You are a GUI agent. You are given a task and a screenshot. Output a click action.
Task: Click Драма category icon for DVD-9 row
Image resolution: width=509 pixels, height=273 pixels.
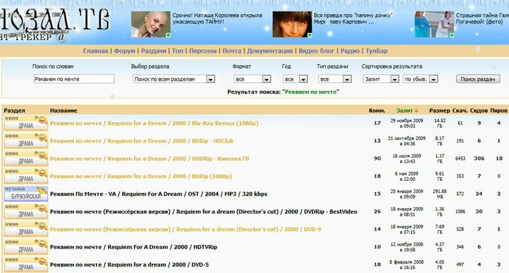[x=25, y=229]
